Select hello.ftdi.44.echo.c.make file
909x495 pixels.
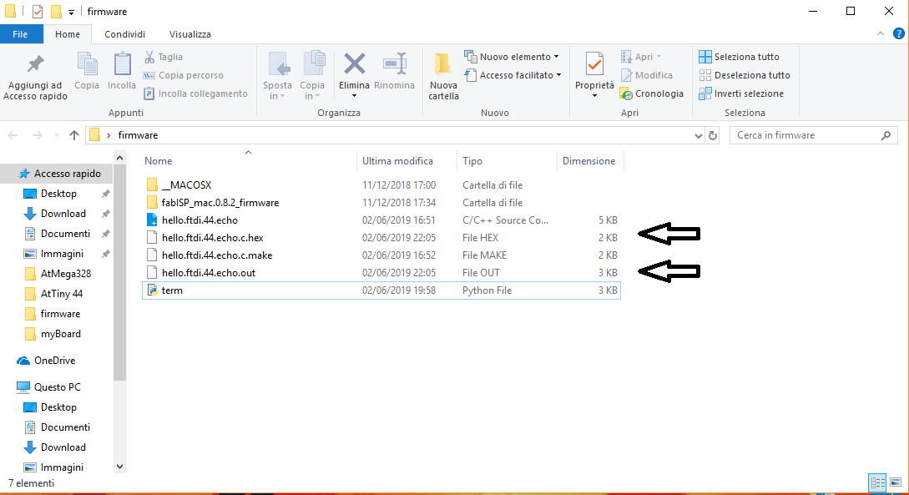point(381,255)
